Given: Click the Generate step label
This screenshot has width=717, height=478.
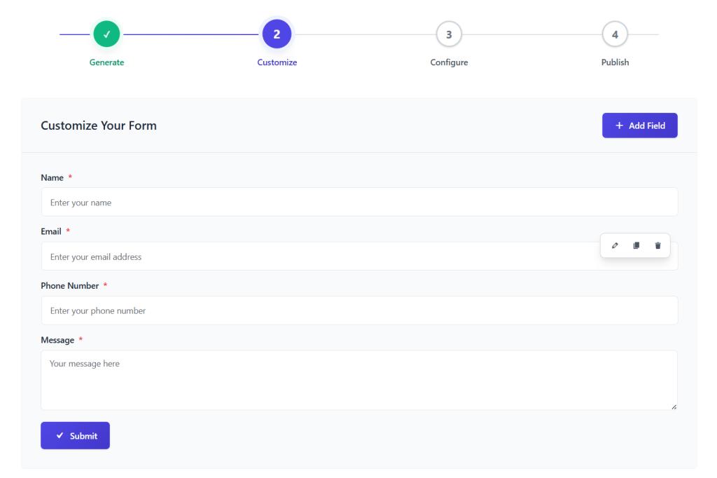Looking at the screenshot, I should click(106, 62).
